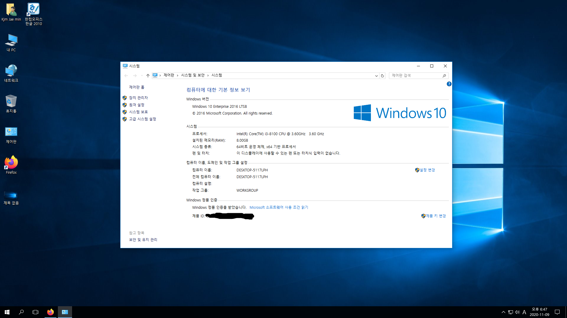
Task: Click 제어판 in the breadcrumb path
Action: coord(169,75)
